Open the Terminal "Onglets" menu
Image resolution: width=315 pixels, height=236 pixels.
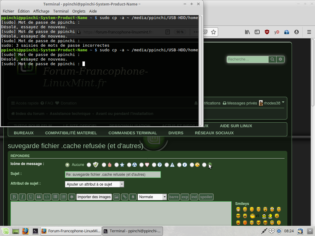coord(79,11)
